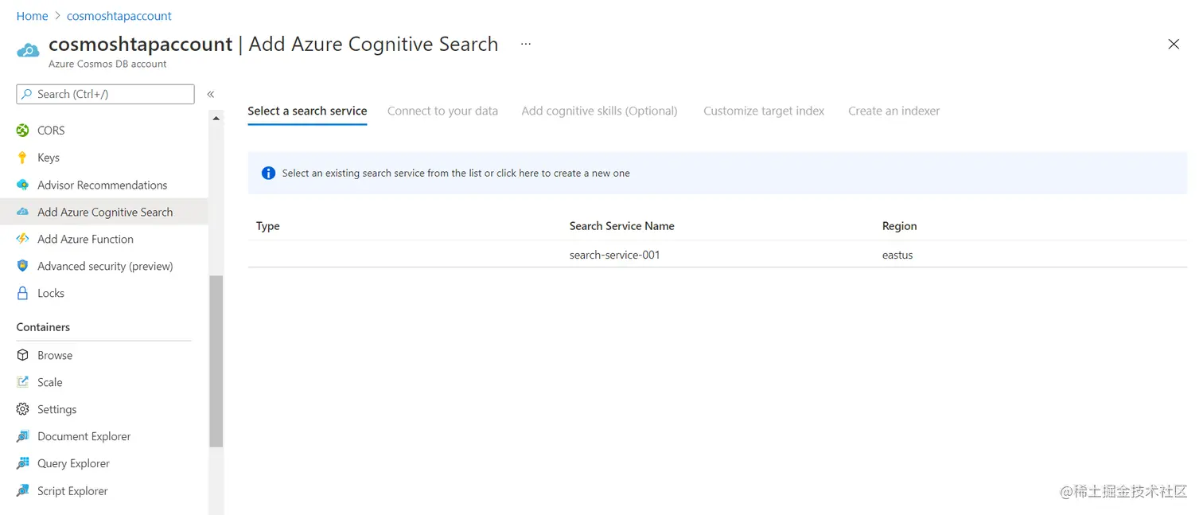Open Advanced security (preview) item

(x=104, y=266)
